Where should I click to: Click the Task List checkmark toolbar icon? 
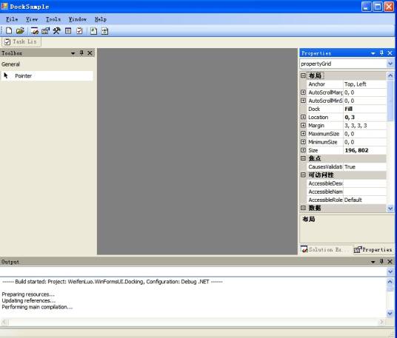[79, 31]
